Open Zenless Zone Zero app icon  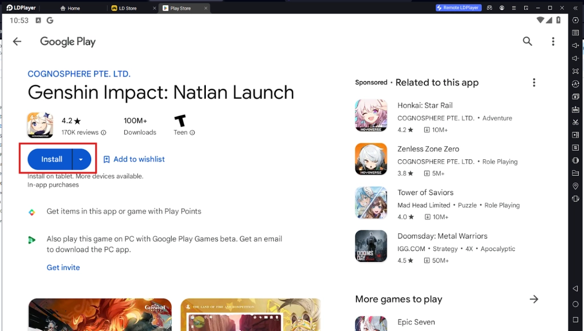click(371, 159)
